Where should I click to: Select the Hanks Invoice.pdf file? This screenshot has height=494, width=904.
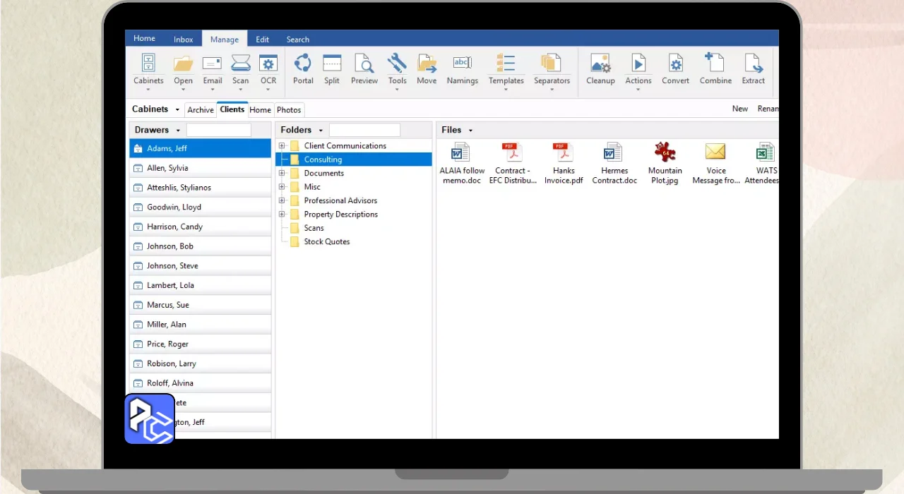click(564, 163)
